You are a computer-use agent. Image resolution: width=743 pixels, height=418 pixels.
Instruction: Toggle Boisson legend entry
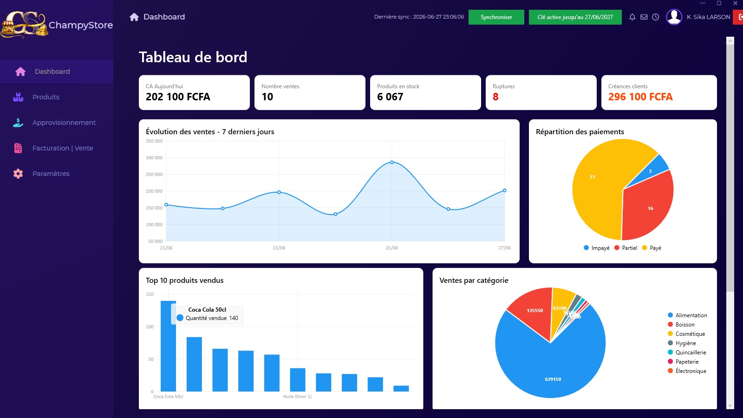681,325
